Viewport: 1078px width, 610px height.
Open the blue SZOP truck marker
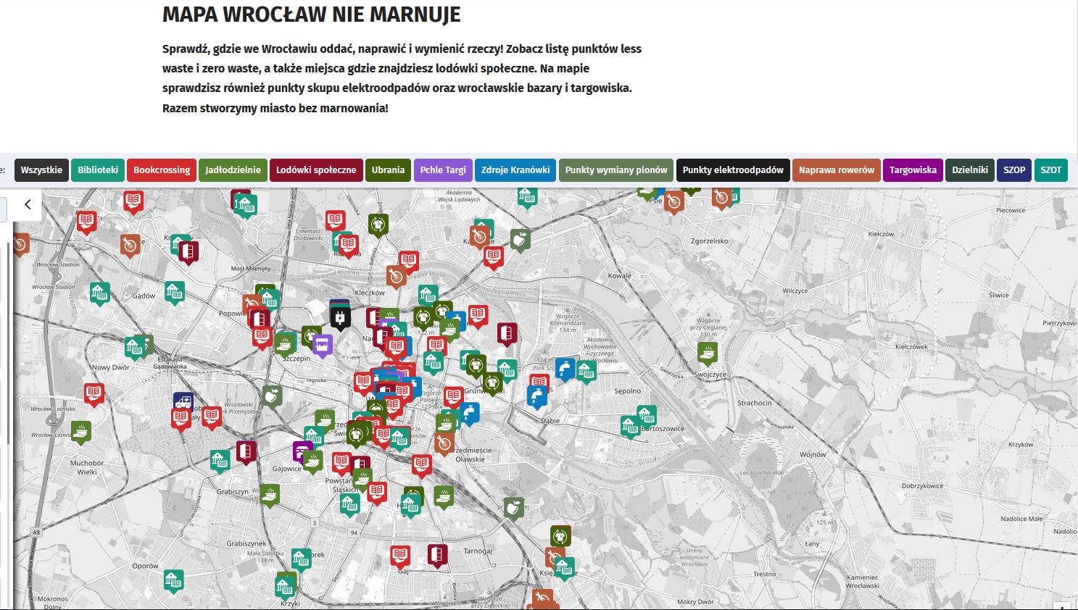[x=183, y=401]
